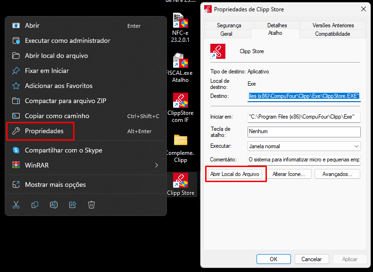373x272 pixels.
Task: Switch to the Compatibilidade tab
Action: 332,34
